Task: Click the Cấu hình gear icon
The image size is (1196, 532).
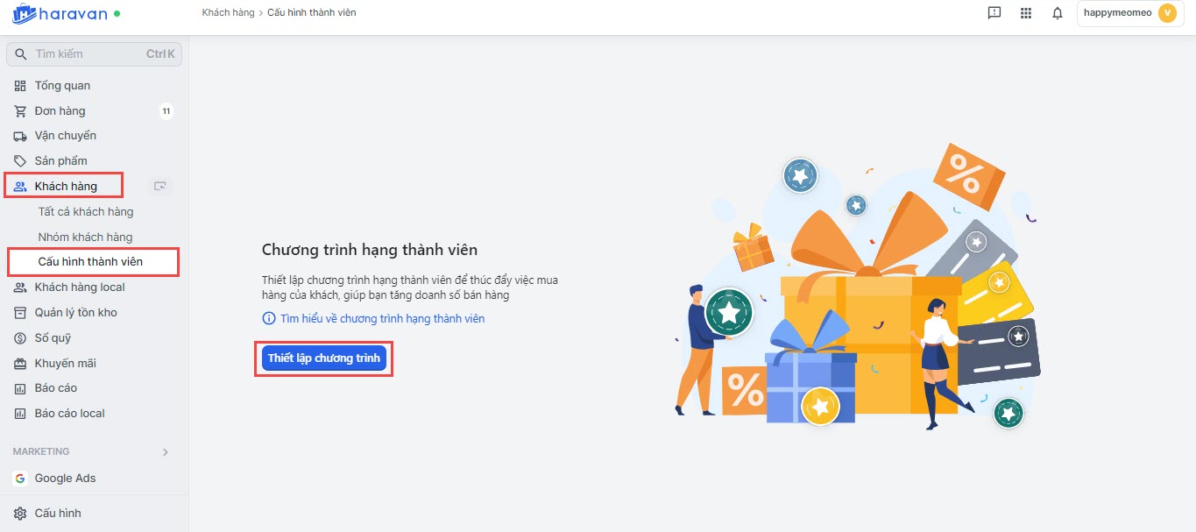Action: pos(20,514)
